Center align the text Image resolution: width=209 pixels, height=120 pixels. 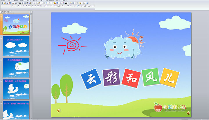click(x=35, y=6)
